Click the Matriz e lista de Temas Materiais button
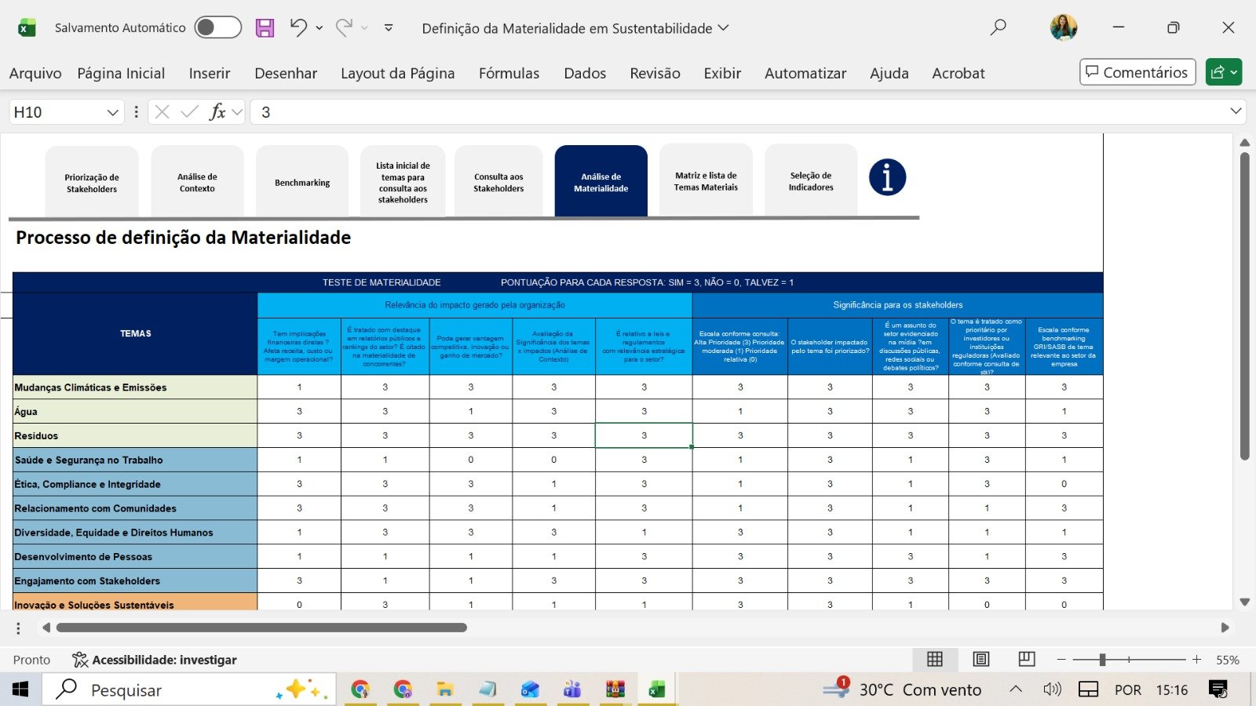The height and width of the screenshot is (706, 1256). pos(706,181)
